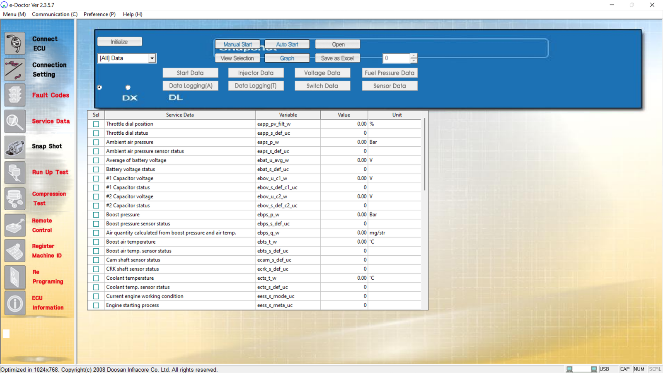Open the Remote Control joystick icon

click(15, 225)
